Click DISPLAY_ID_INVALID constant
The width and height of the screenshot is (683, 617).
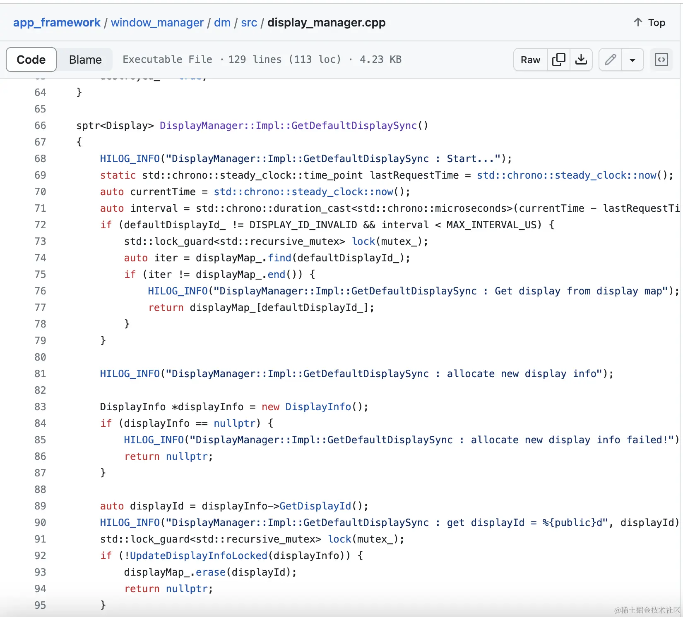point(303,225)
